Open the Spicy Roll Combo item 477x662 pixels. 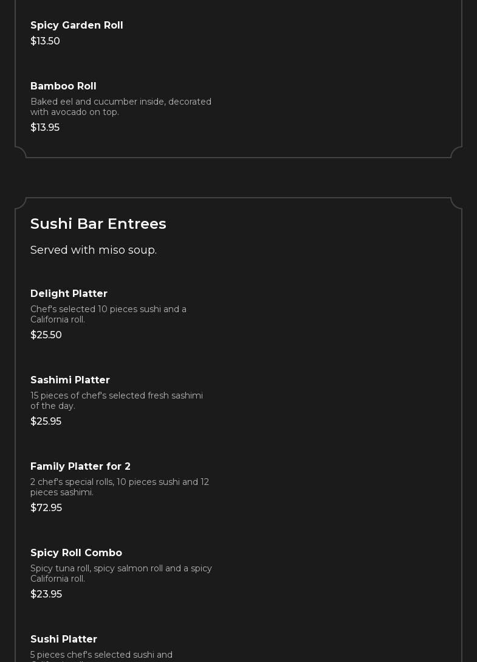(x=76, y=552)
